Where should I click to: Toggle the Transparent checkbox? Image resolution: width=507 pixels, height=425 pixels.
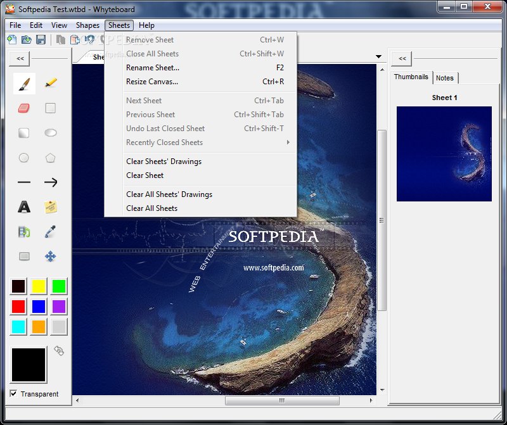[13, 394]
